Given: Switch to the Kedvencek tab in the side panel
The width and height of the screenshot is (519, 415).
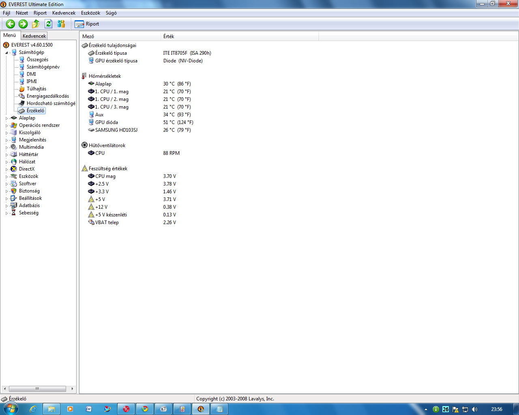Looking at the screenshot, I should click(x=34, y=36).
